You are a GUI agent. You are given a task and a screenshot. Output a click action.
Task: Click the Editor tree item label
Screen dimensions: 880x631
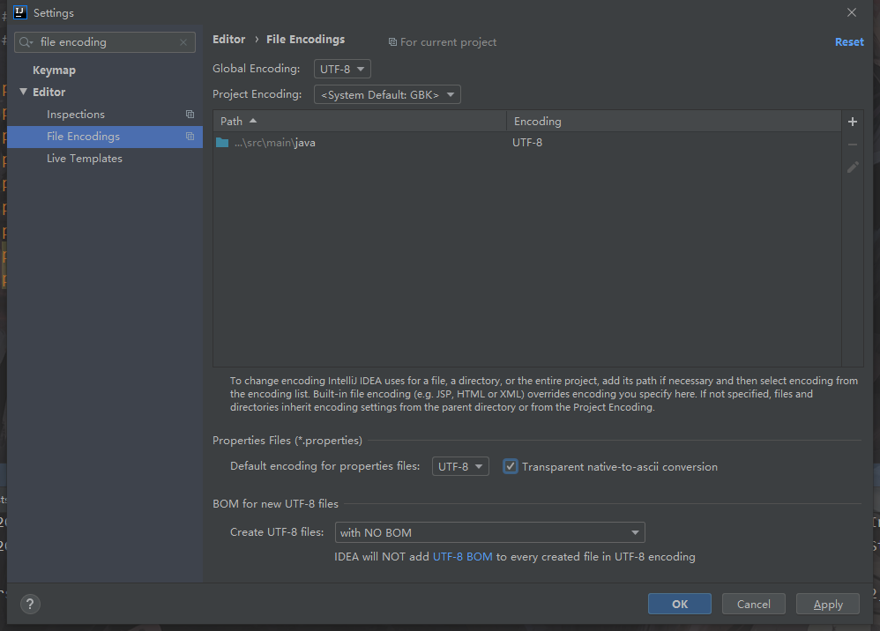pos(48,92)
